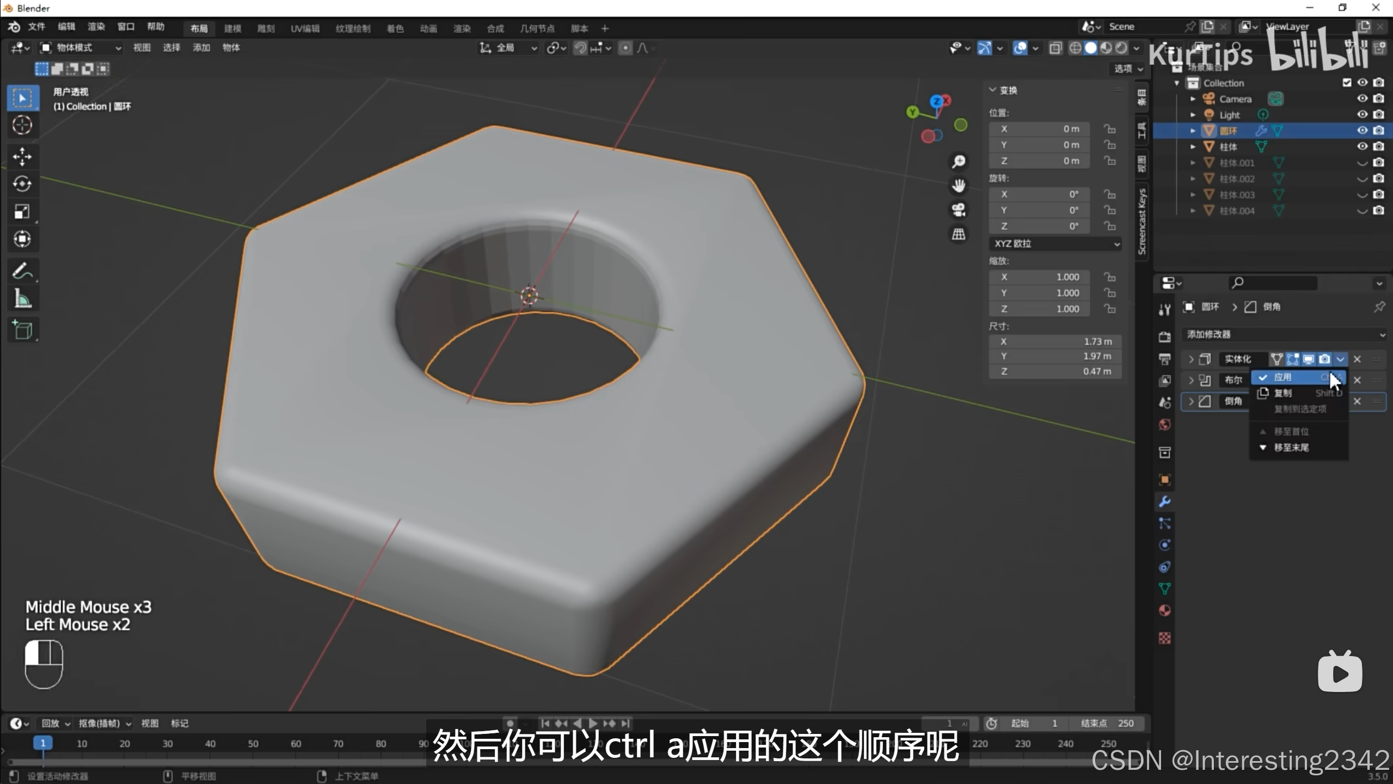Toggle camera view icon in viewport
Viewport: 1393px width, 784px height.
point(959,210)
